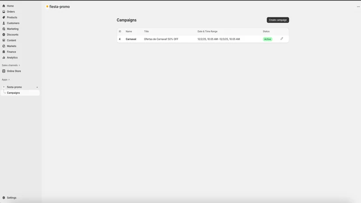This screenshot has width=361, height=203.
Task: Click the Date & Time Range header
Action: coord(207,32)
